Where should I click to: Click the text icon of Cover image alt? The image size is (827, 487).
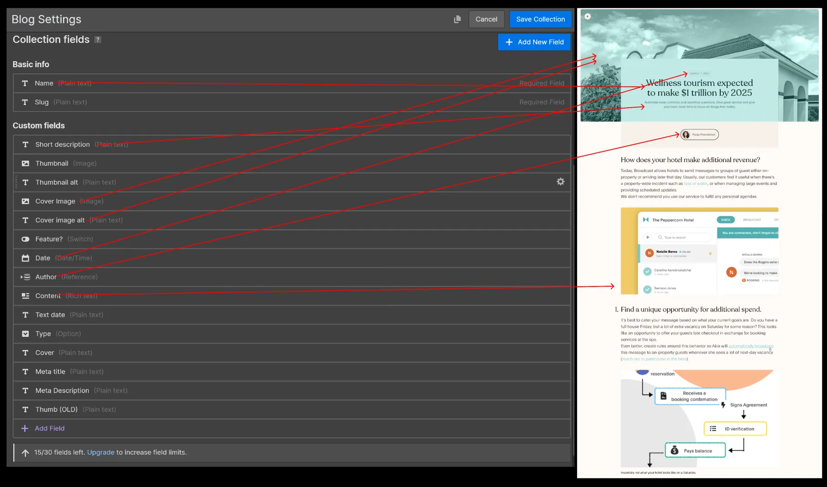tap(26, 220)
